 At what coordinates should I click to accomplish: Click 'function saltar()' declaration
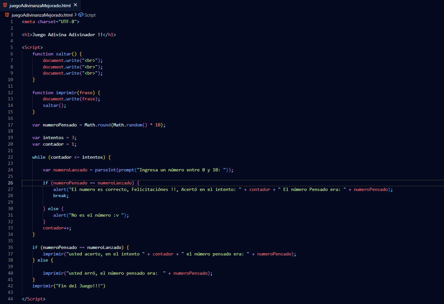click(x=54, y=54)
